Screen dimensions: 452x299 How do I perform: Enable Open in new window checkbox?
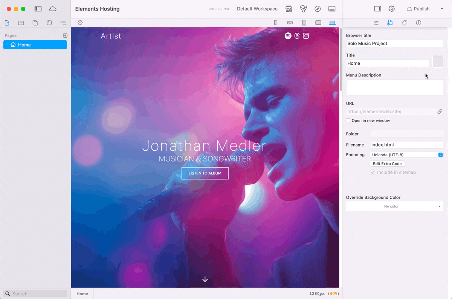348,121
